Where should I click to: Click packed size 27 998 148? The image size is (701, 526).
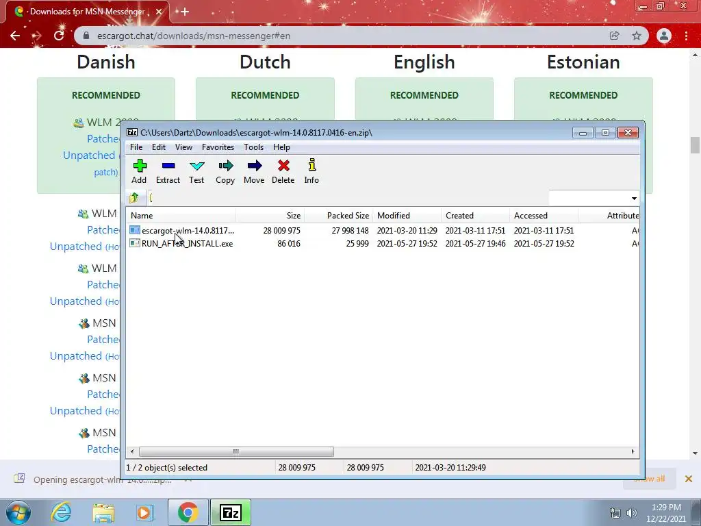tap(350, 230)
